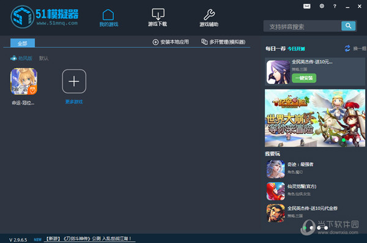367x243 pixels.
Task: Click the blue search magnifier button
Action: point(348,26)
